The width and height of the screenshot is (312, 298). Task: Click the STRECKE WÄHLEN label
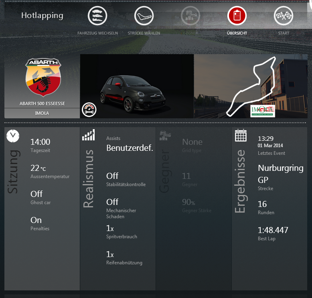click(x=144, y=33)
